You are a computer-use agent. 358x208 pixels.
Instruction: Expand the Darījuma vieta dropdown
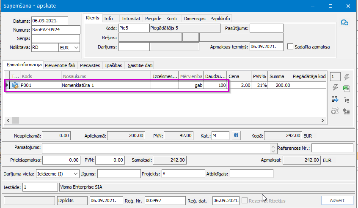coord(76,174)
